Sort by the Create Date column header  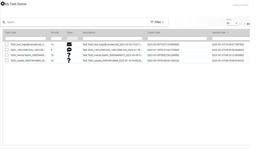pos(154,33)
